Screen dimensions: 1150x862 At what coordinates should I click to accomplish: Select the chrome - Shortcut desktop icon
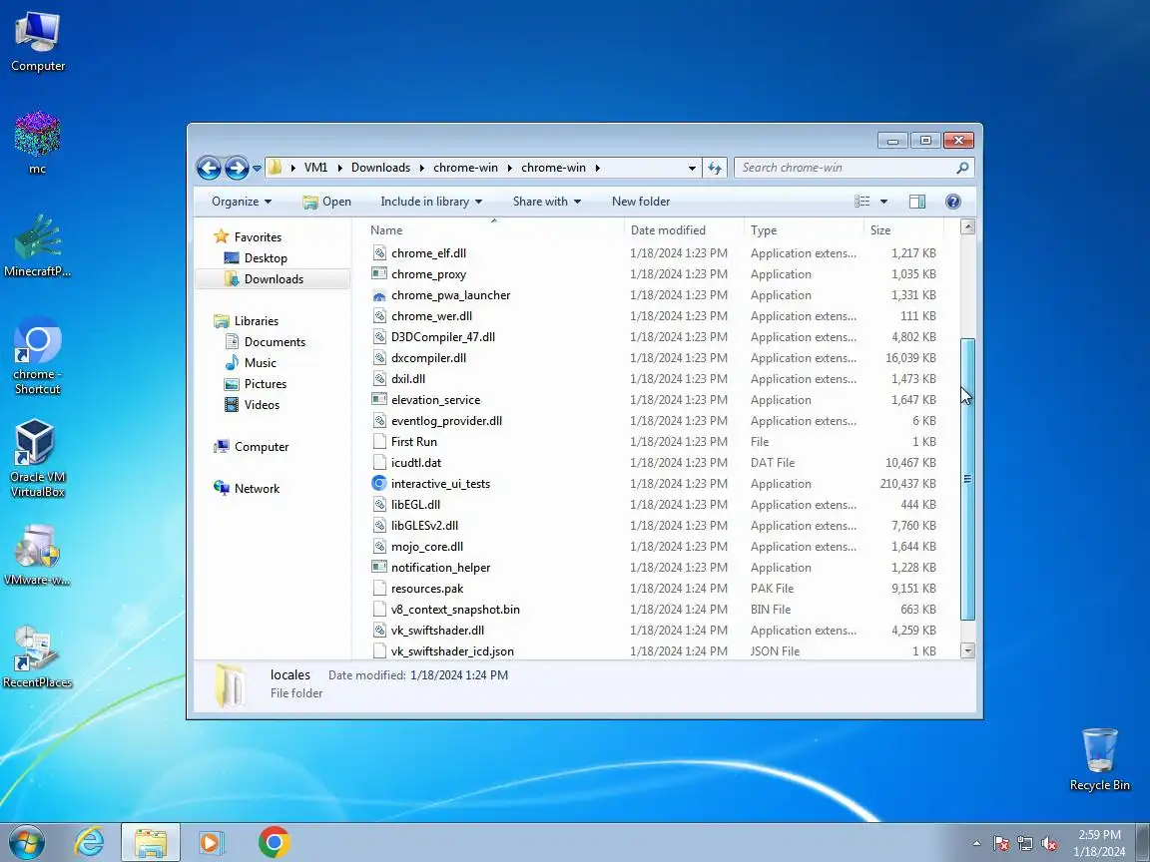pyautogui.click(x=37, y=355)
